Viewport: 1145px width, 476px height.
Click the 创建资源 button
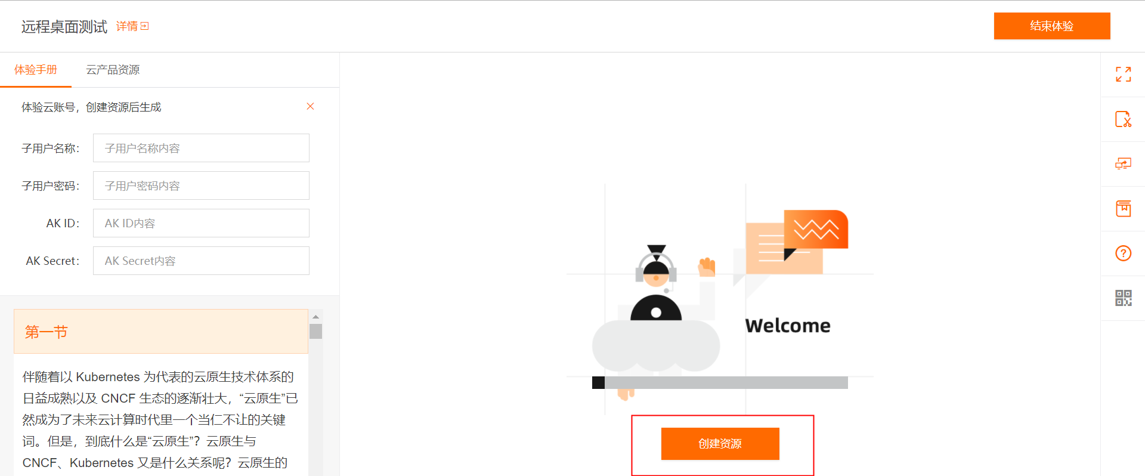click(x=720, y=444)
